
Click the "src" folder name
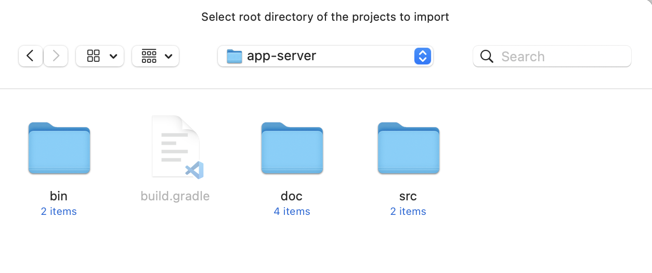408,196
